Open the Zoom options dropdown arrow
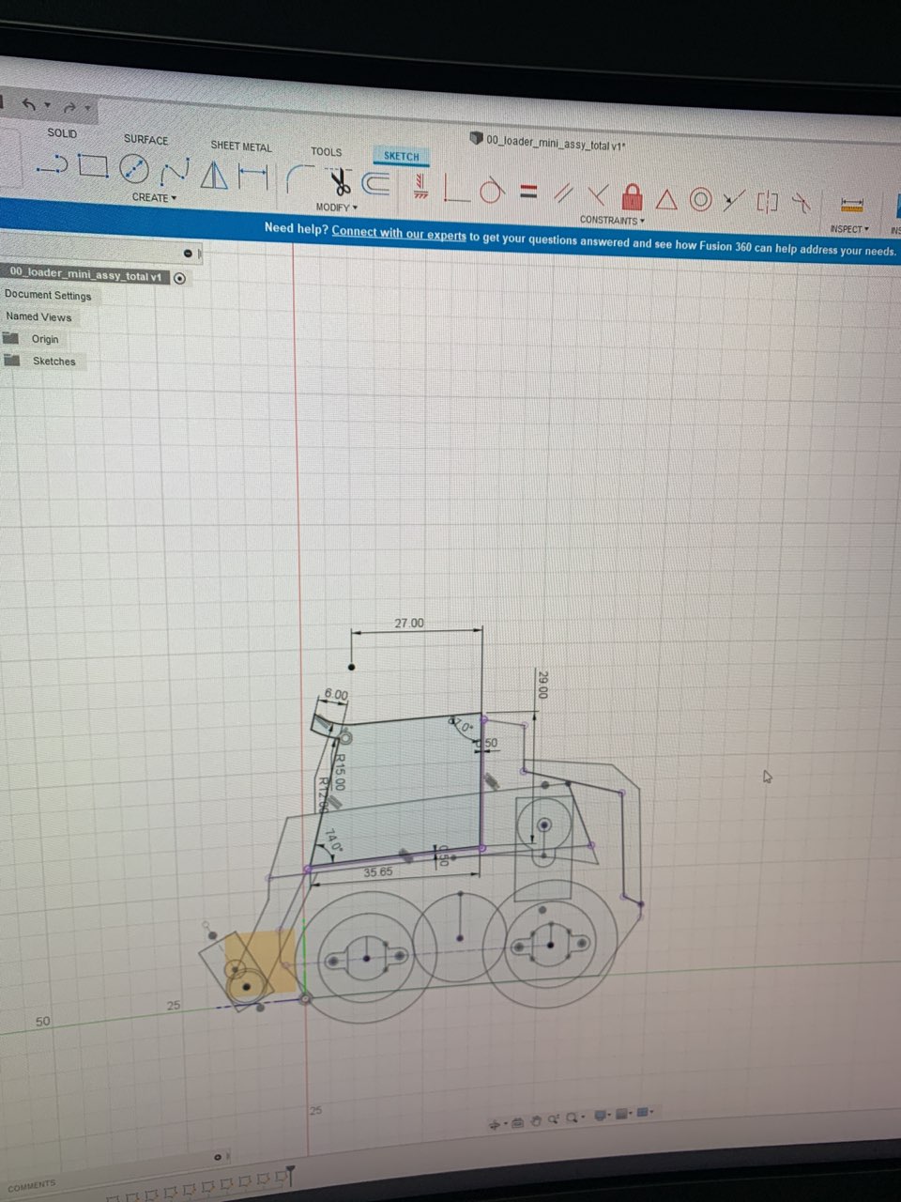901x1202 pixels. coord(583,1117)
